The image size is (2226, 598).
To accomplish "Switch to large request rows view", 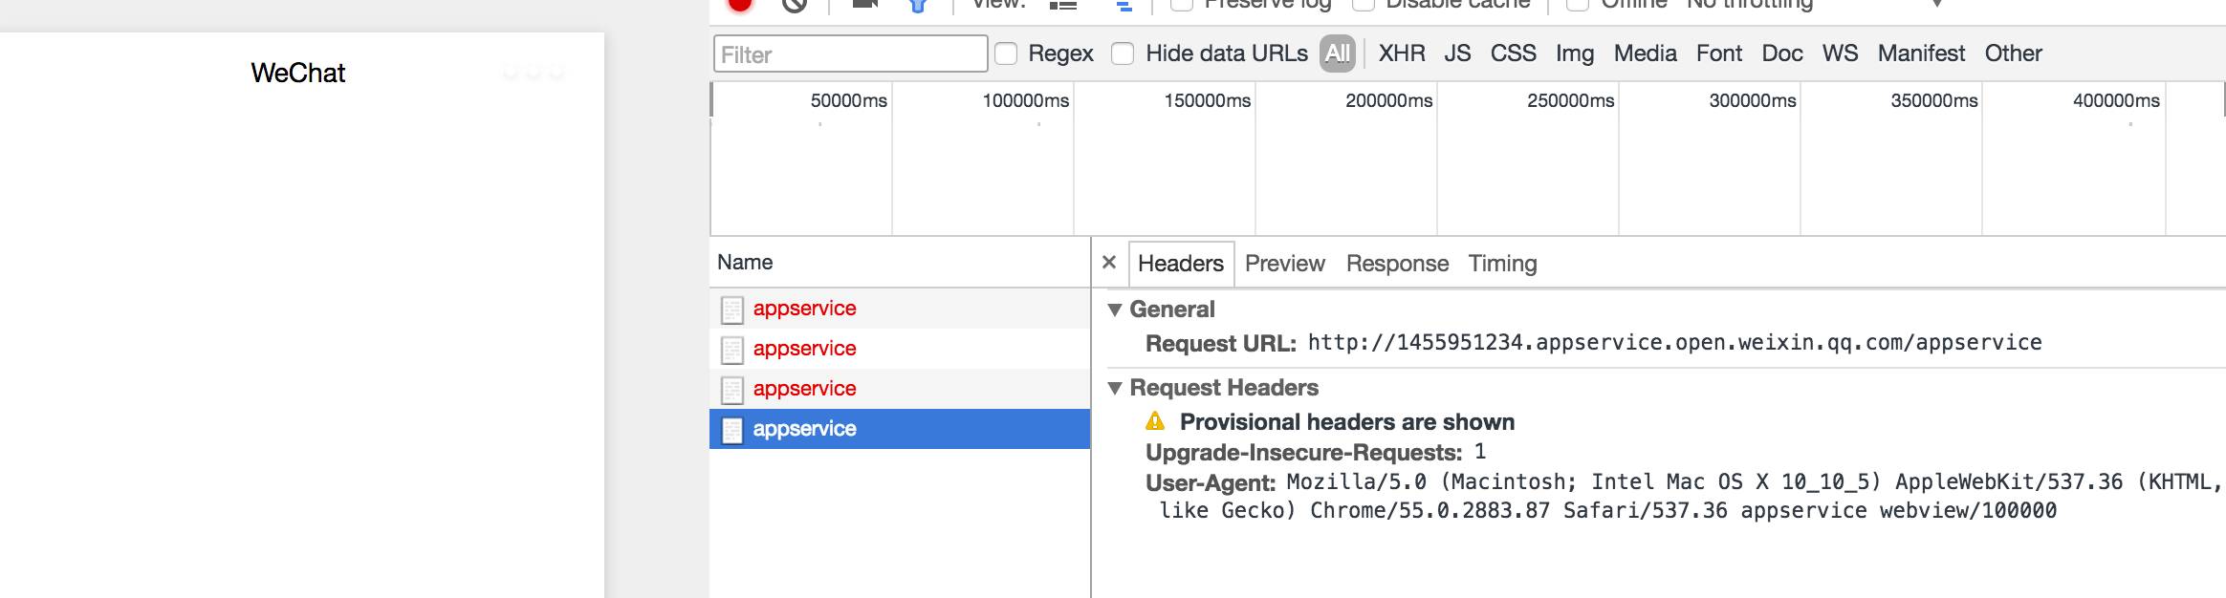I will pos(1062,5).
